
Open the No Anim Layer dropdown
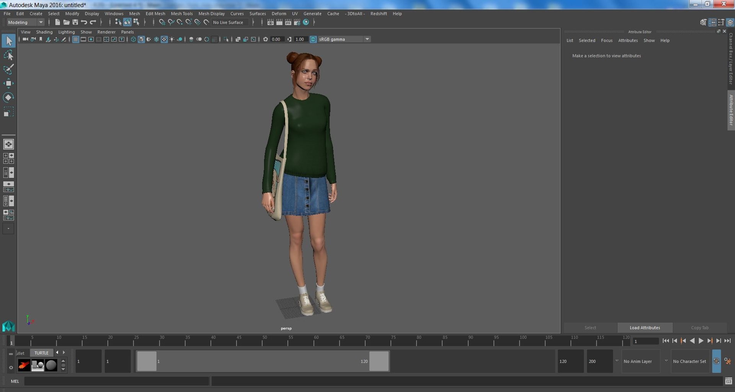pos(641,361)
